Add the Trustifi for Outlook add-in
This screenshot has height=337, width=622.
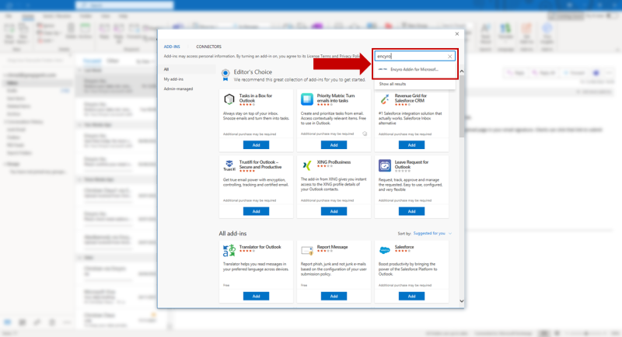point(256,211)
